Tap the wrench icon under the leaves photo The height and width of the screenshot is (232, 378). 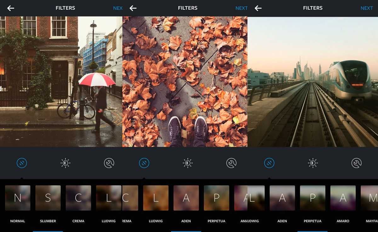pos(232,163)
